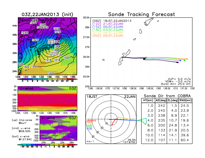The image size is (205, 158).
Task: Click the orange 00Z track endpoint dot
Action: coord(187,59)
